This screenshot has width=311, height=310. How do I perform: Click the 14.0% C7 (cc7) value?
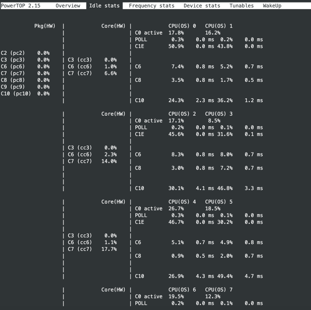coord(109,161)
